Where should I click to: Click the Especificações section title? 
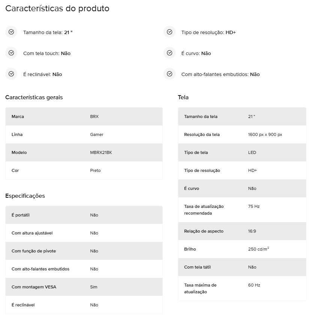[x=25, y=196]
